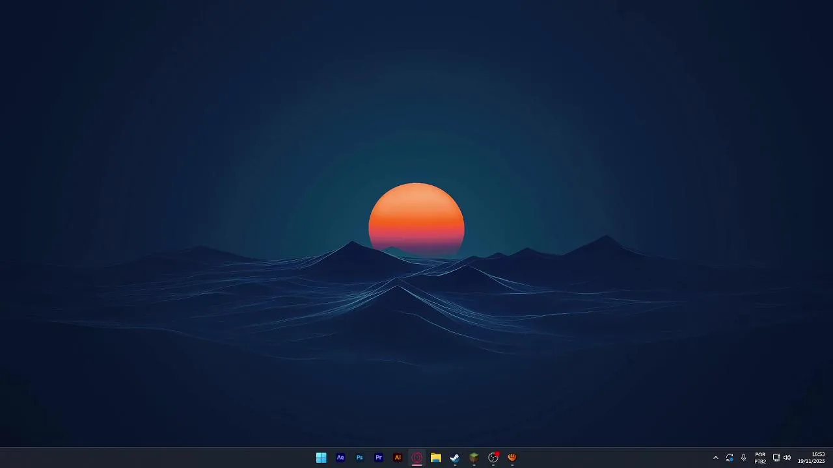Open the POR PTB2 language switcher

[x=760, y=458]
